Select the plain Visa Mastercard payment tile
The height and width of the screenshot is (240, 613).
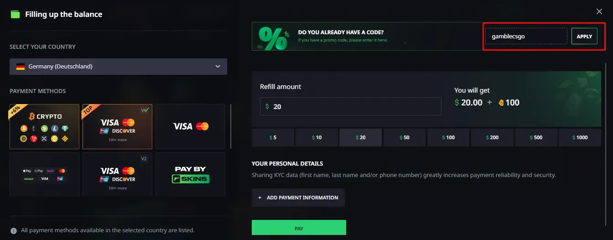[190, 126]
